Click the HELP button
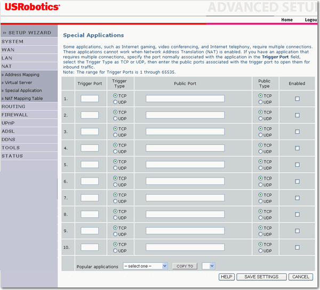Viewport: 320px width, 290px height. pos(227,277)
